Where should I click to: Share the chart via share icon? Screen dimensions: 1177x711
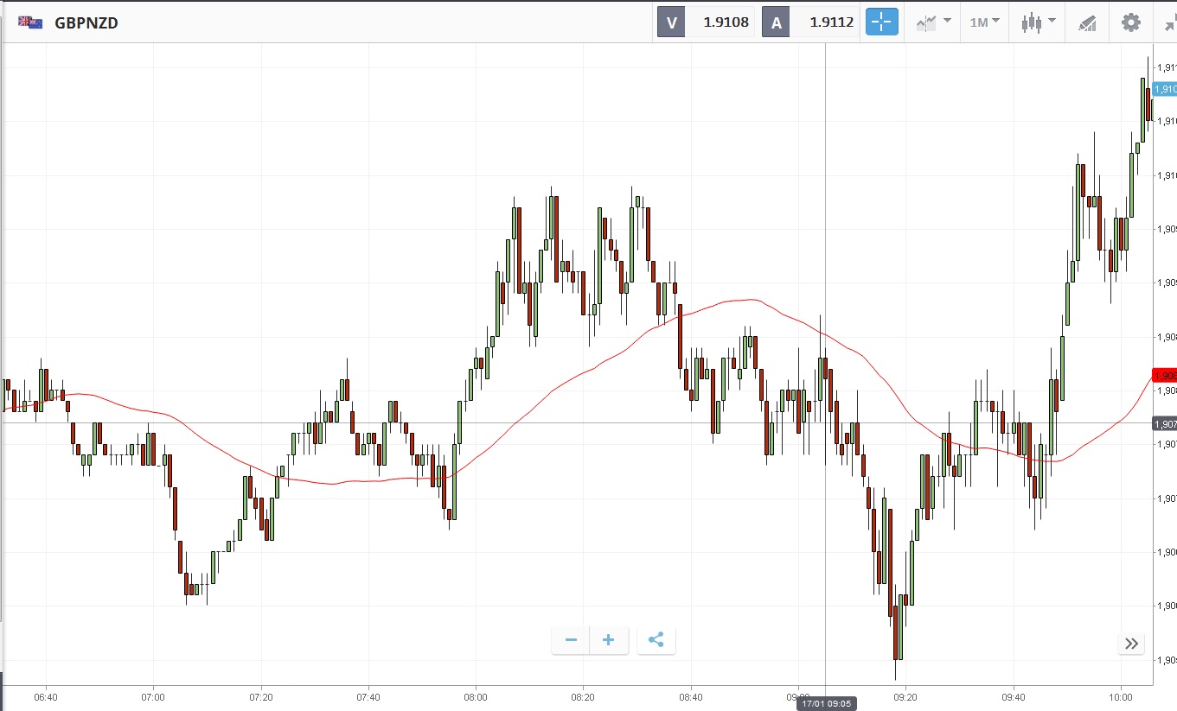point(656,640)
